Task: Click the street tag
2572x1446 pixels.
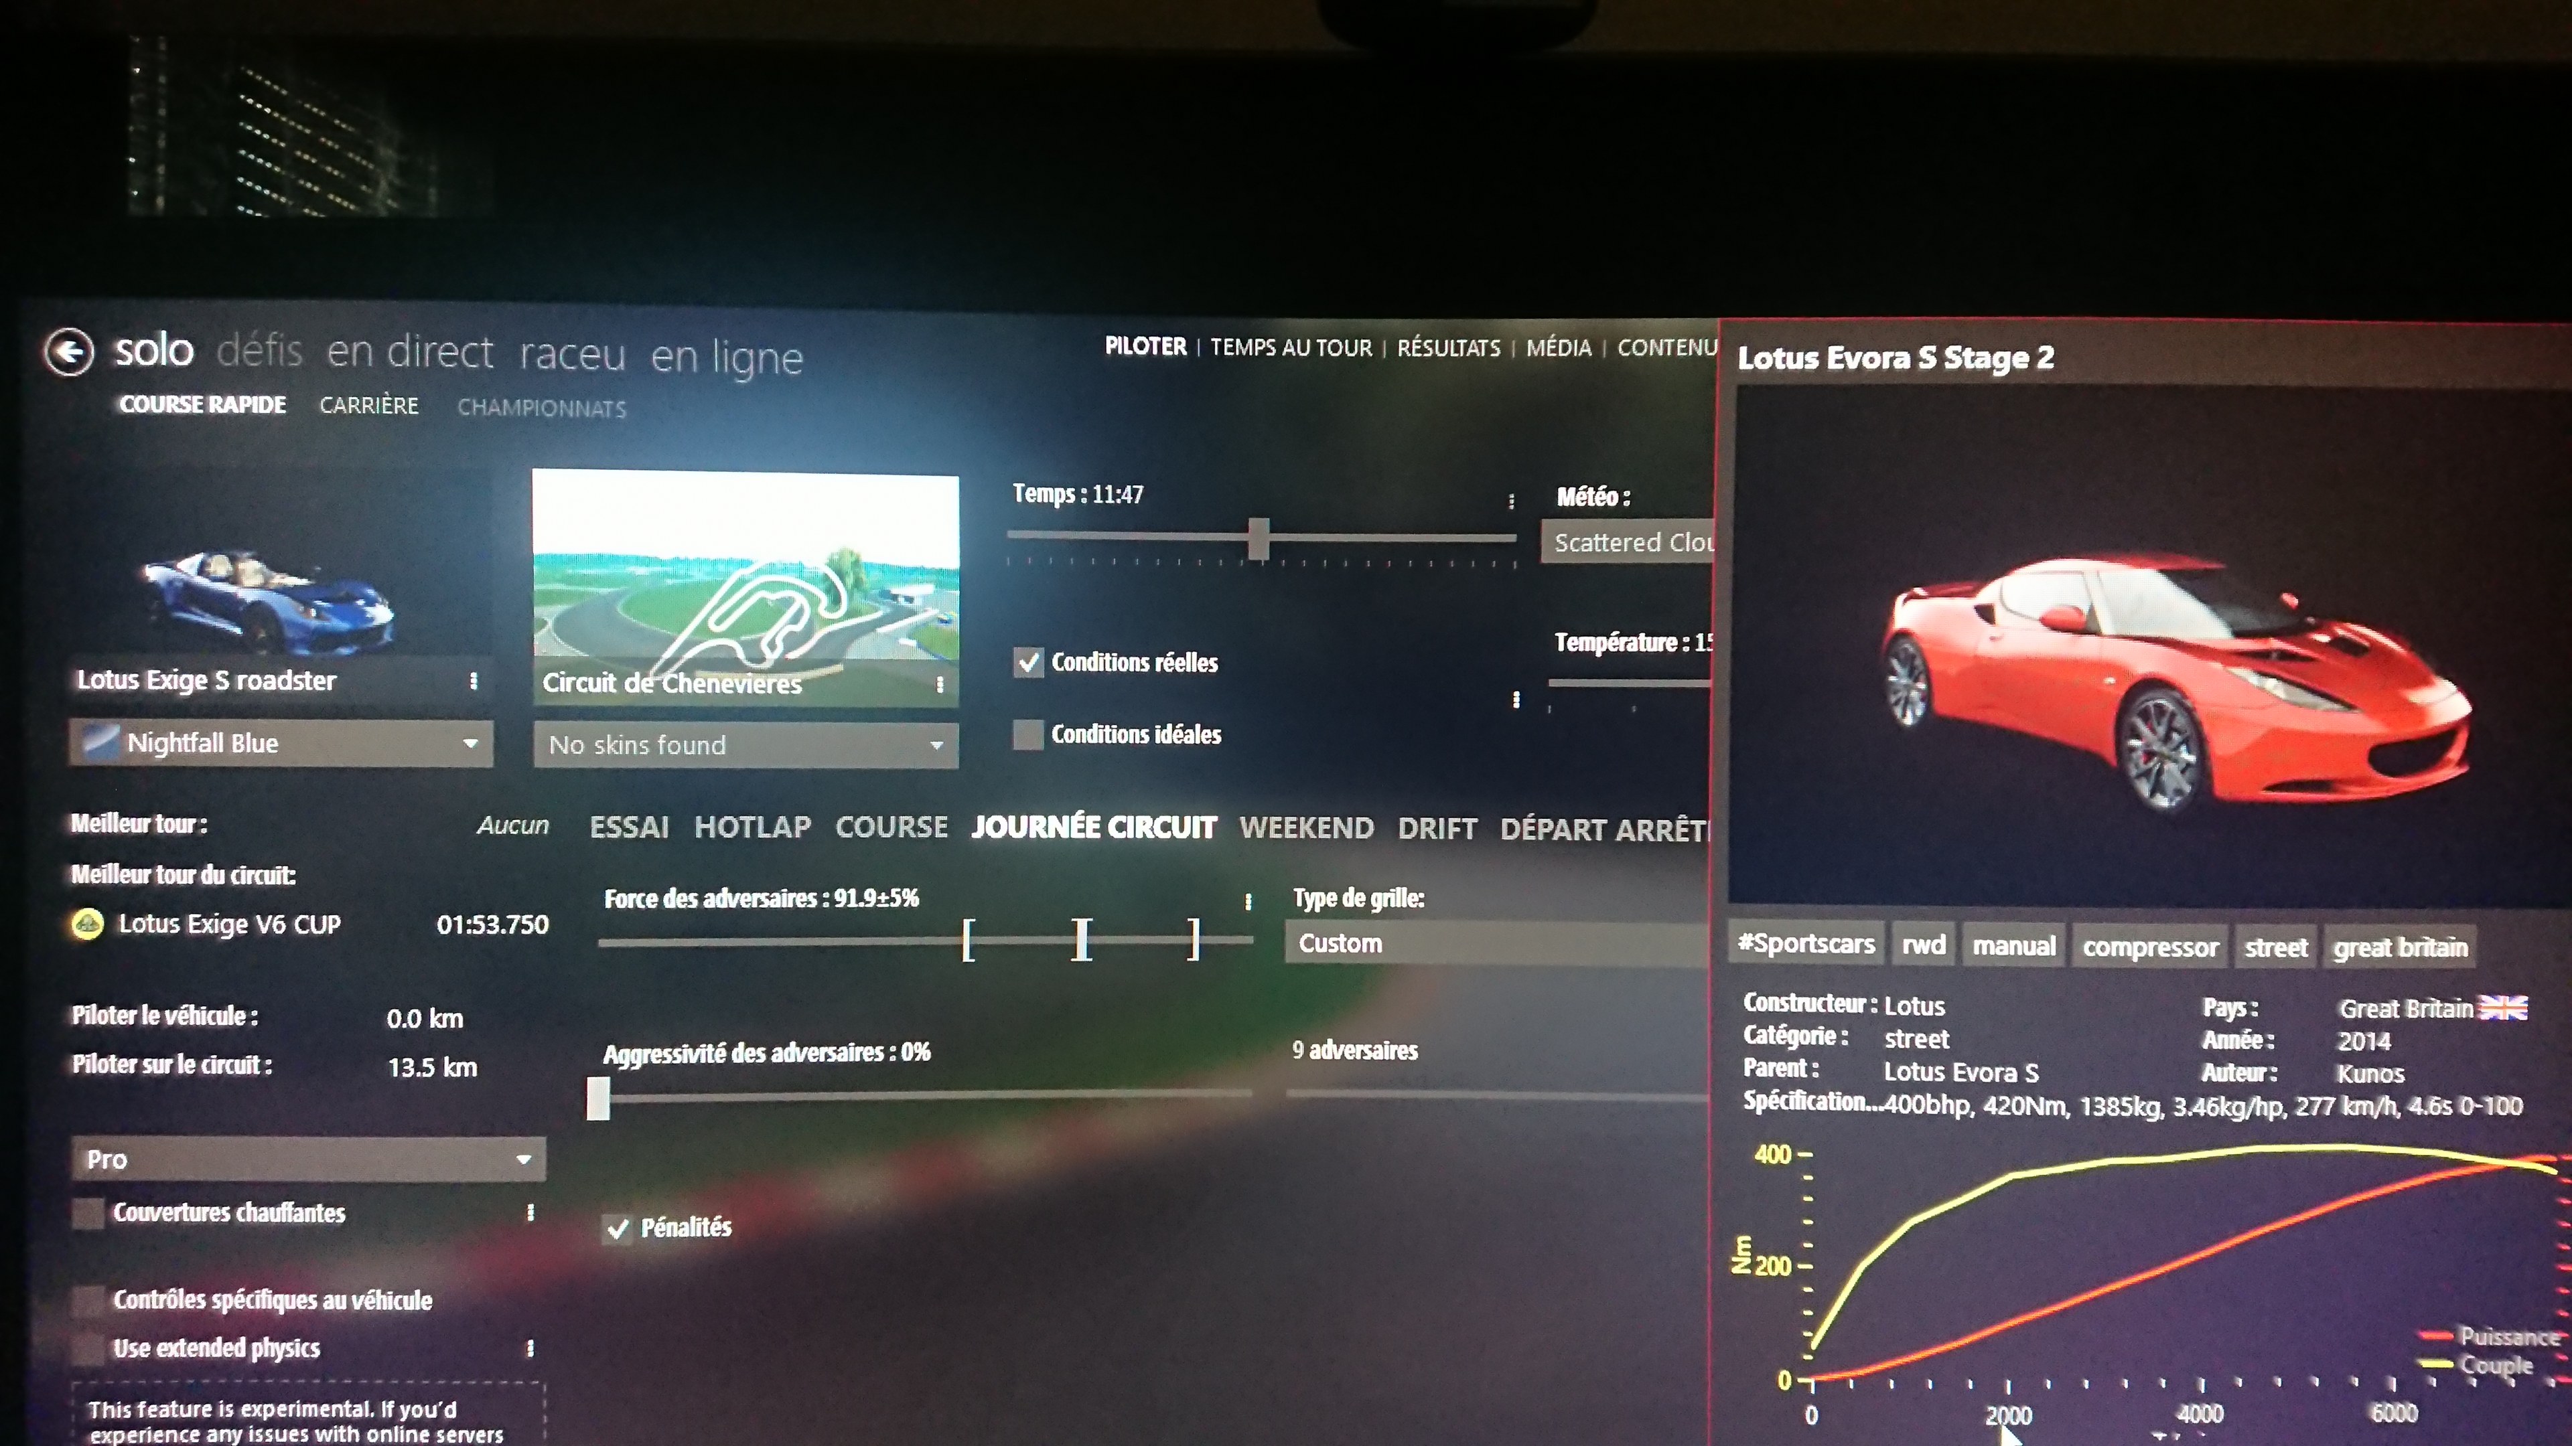Action: pos(2277,947)
